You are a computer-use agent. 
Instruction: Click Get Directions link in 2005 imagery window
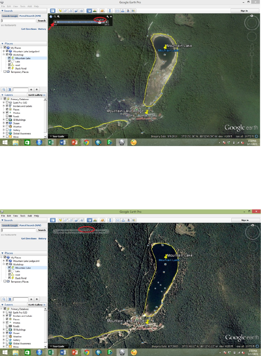[x=29, y=239]
